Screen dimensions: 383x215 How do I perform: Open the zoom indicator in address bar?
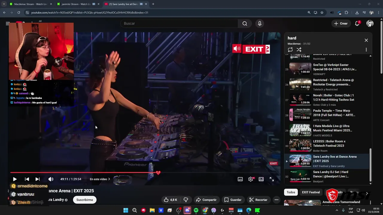[309, 13]
